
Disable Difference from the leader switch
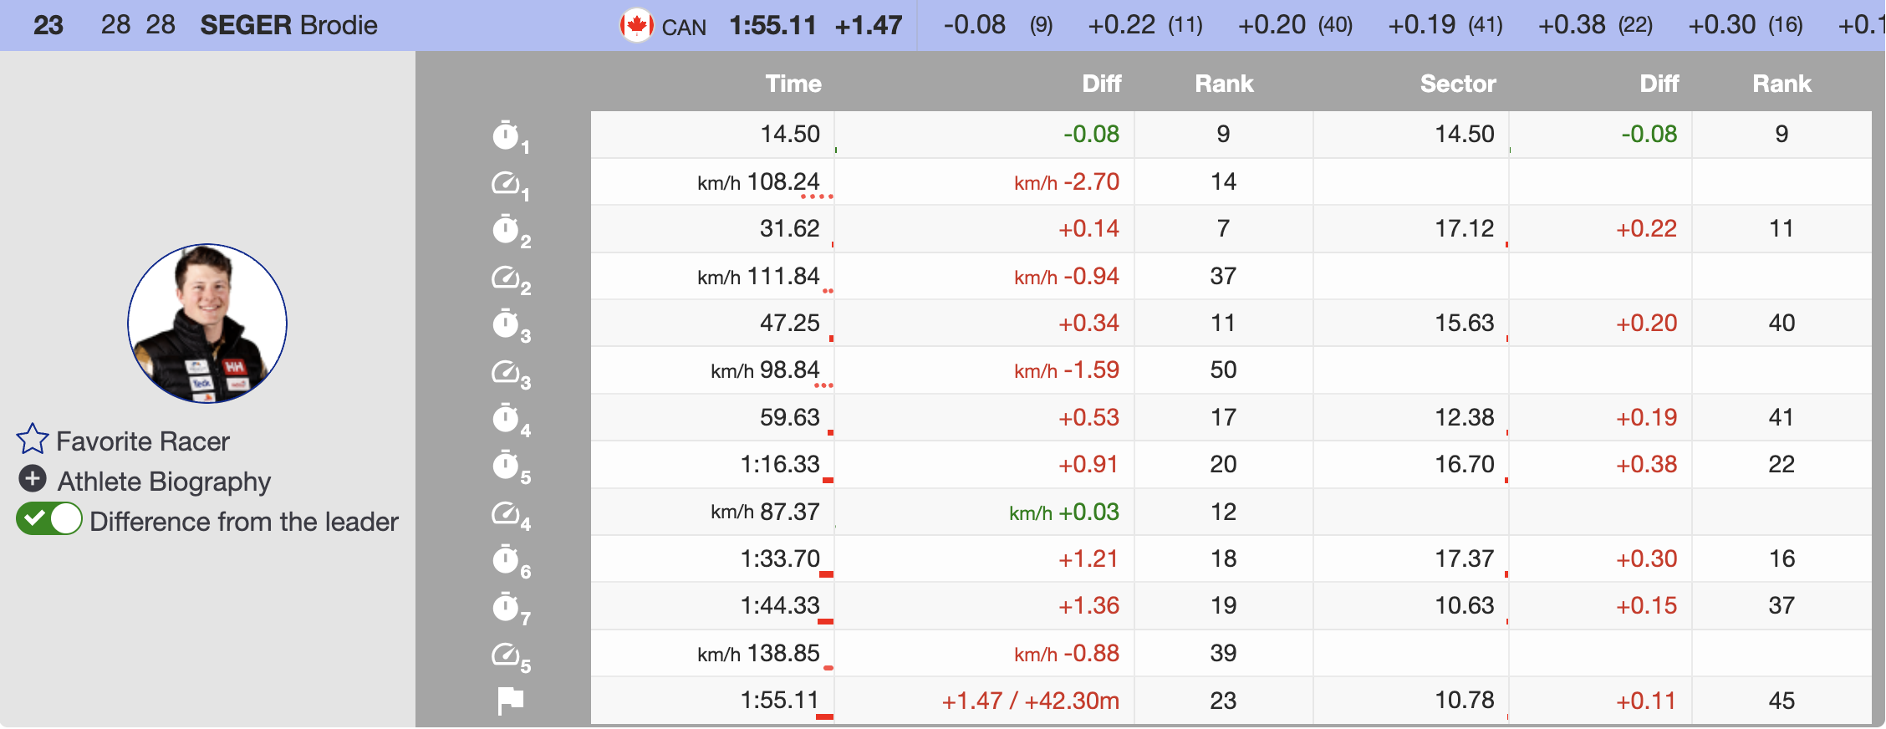[x=49, y=519]
